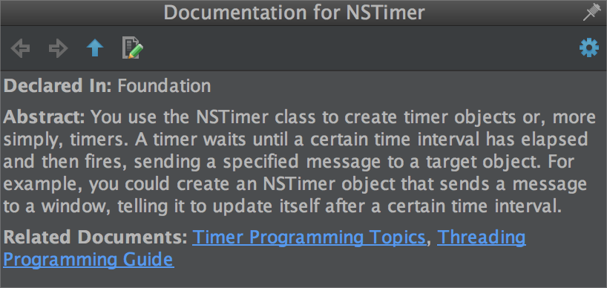Open the Threading Programming Guide link

tap(481, 237)
